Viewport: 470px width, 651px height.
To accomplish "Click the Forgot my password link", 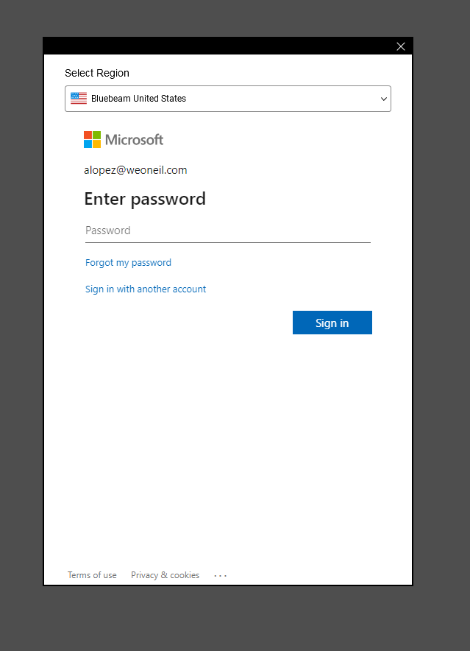I will click(x=128, y=263).
